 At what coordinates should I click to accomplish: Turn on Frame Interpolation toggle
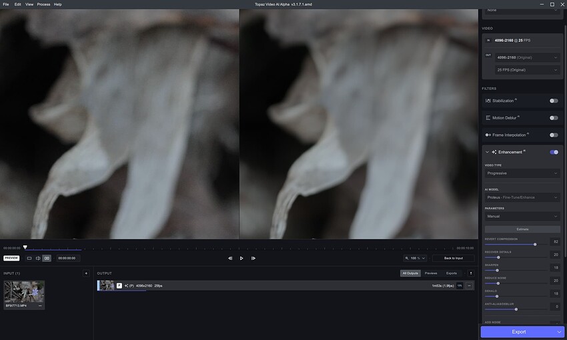tap(553, 135)
